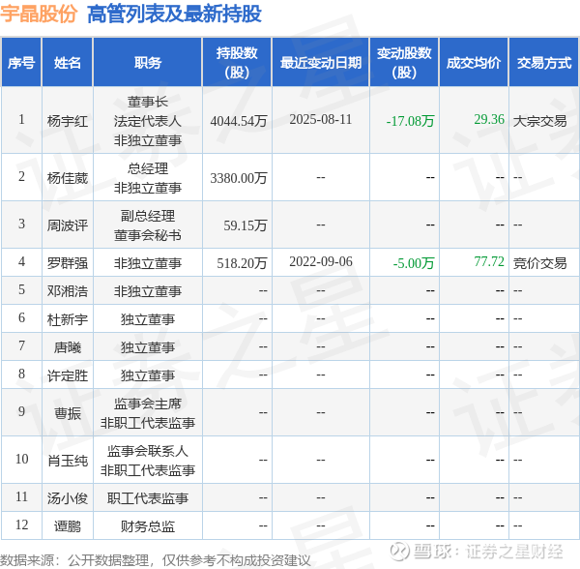The image size is (580, 569).
Task: Click the change value -5.00万
Action: 414,263
